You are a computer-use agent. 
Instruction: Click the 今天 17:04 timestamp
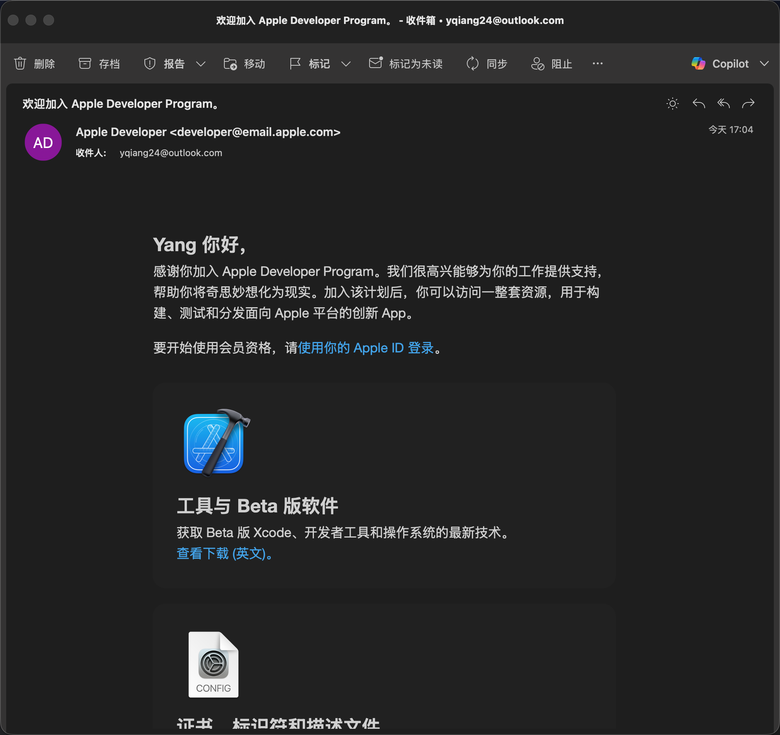click(x=731, y=130)
